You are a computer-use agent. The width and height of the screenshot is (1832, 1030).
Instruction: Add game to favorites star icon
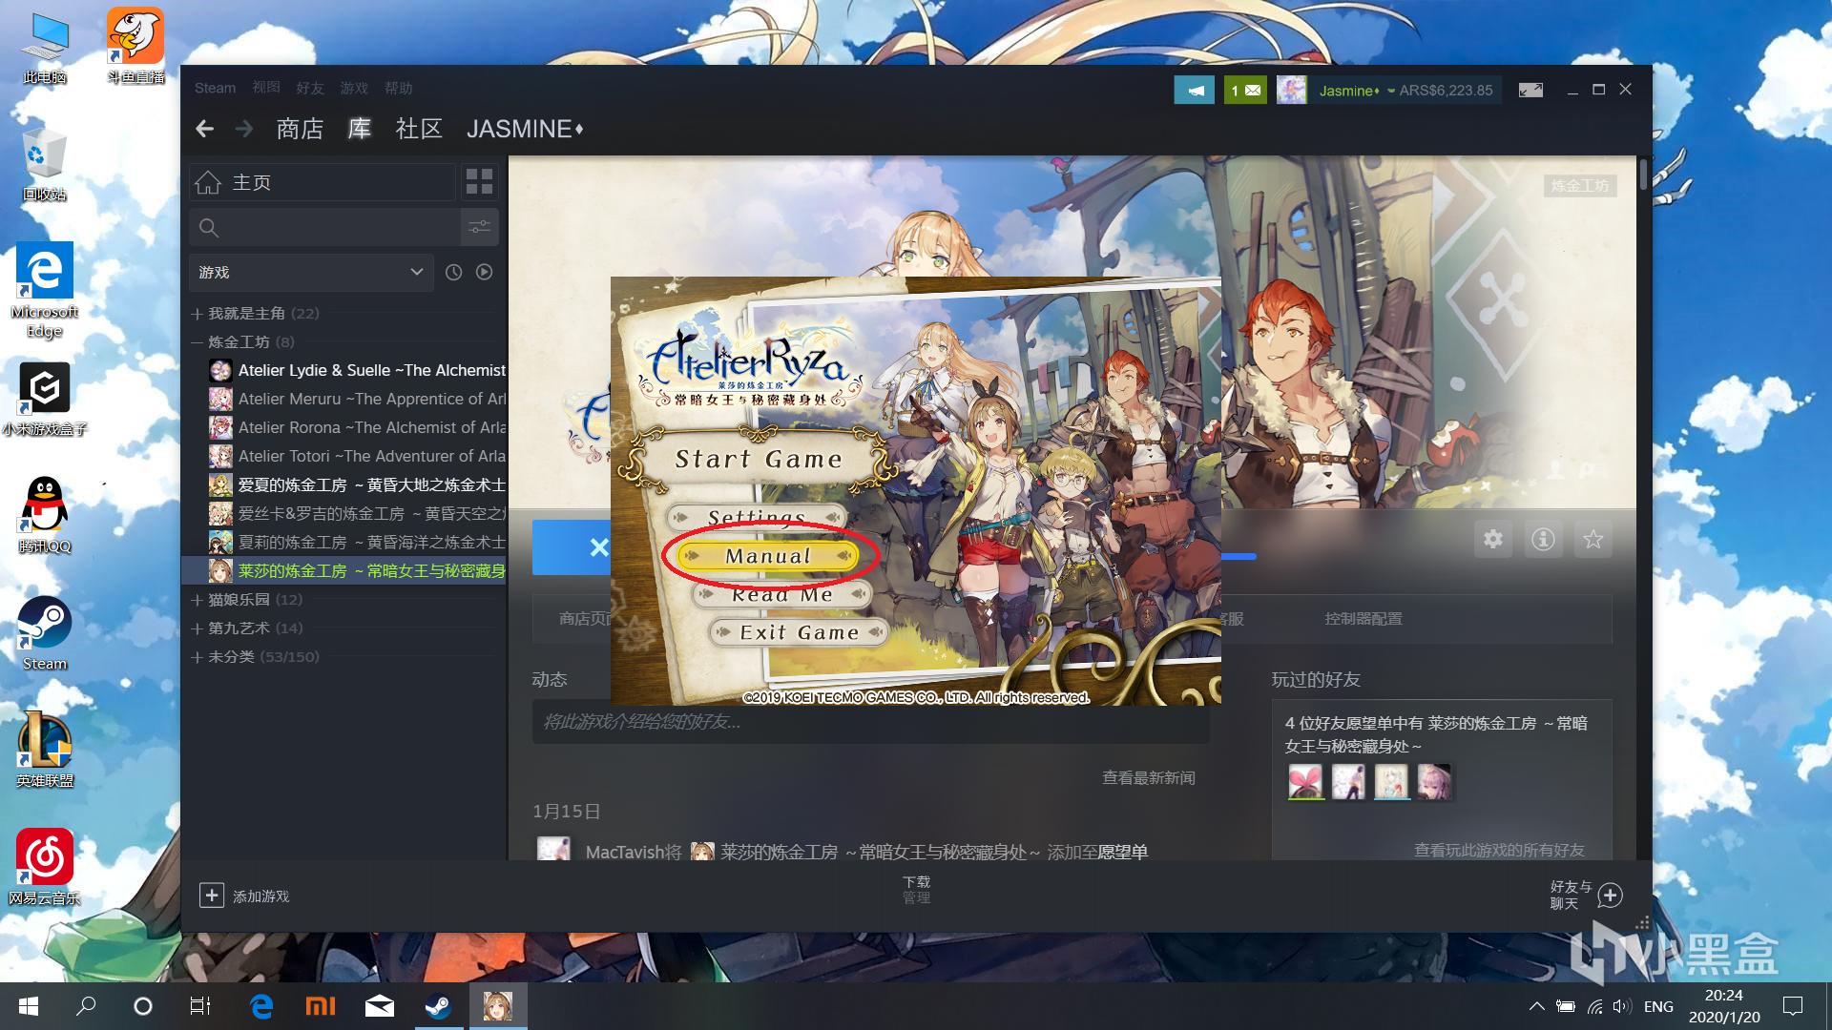click(x=1593, y=540)
